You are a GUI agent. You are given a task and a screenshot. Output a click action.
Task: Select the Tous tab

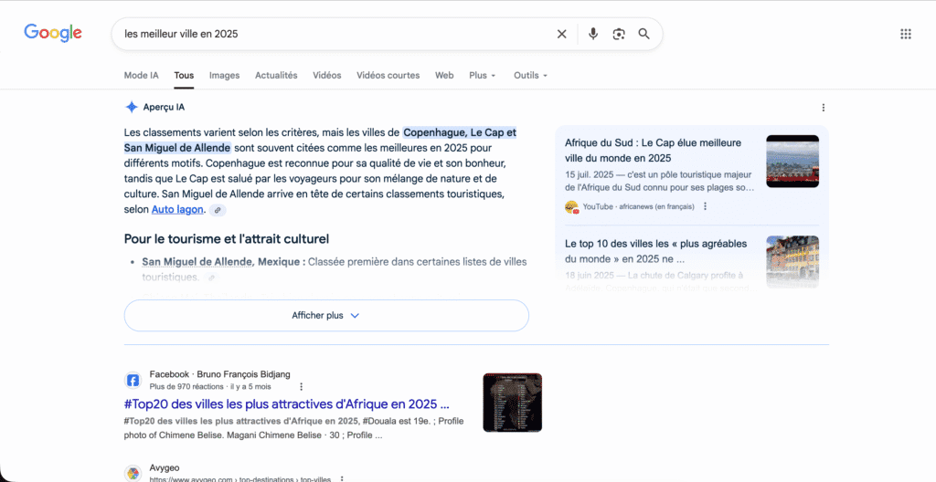[x=184, y=75]
